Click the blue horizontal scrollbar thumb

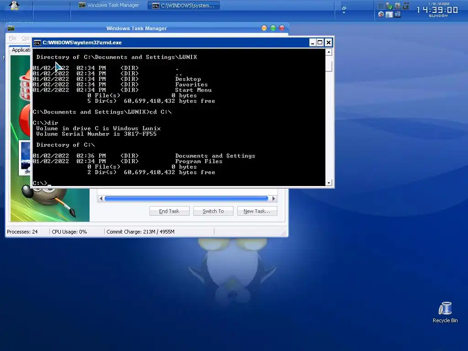coord(186,198)
